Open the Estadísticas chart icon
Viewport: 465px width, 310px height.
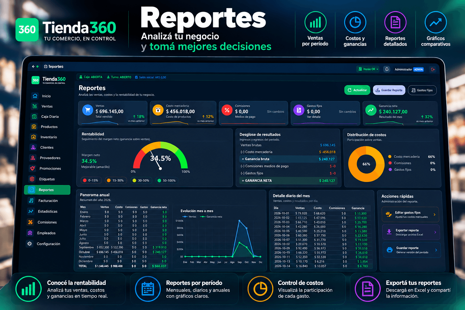click(31, 211)
